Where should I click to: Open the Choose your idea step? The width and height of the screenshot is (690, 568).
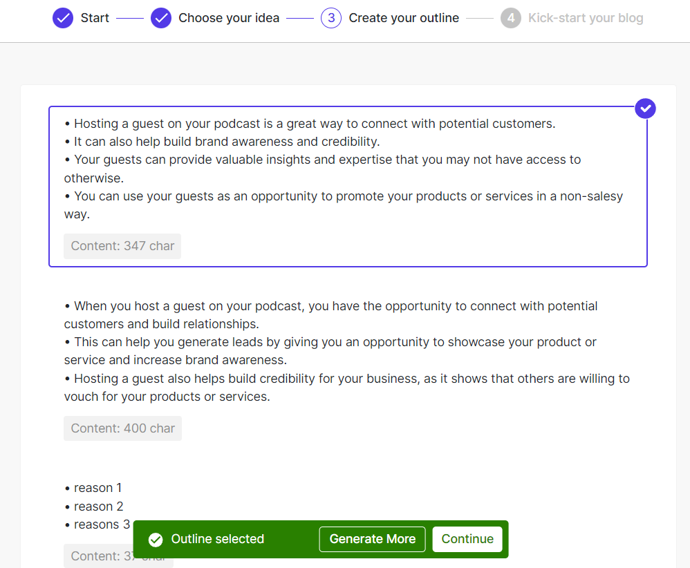[229, 18]
